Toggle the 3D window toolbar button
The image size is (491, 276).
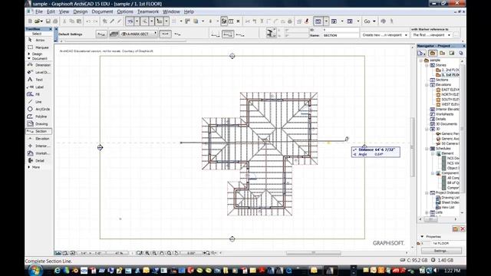tap(334, 21)
